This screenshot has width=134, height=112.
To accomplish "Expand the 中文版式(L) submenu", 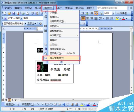I will [61, 35].
